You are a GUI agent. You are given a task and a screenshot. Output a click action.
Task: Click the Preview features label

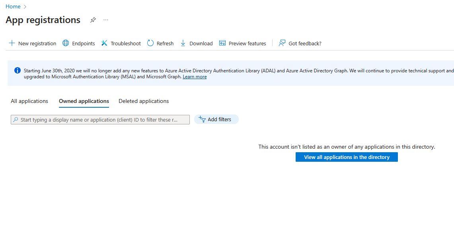(247, 43)
